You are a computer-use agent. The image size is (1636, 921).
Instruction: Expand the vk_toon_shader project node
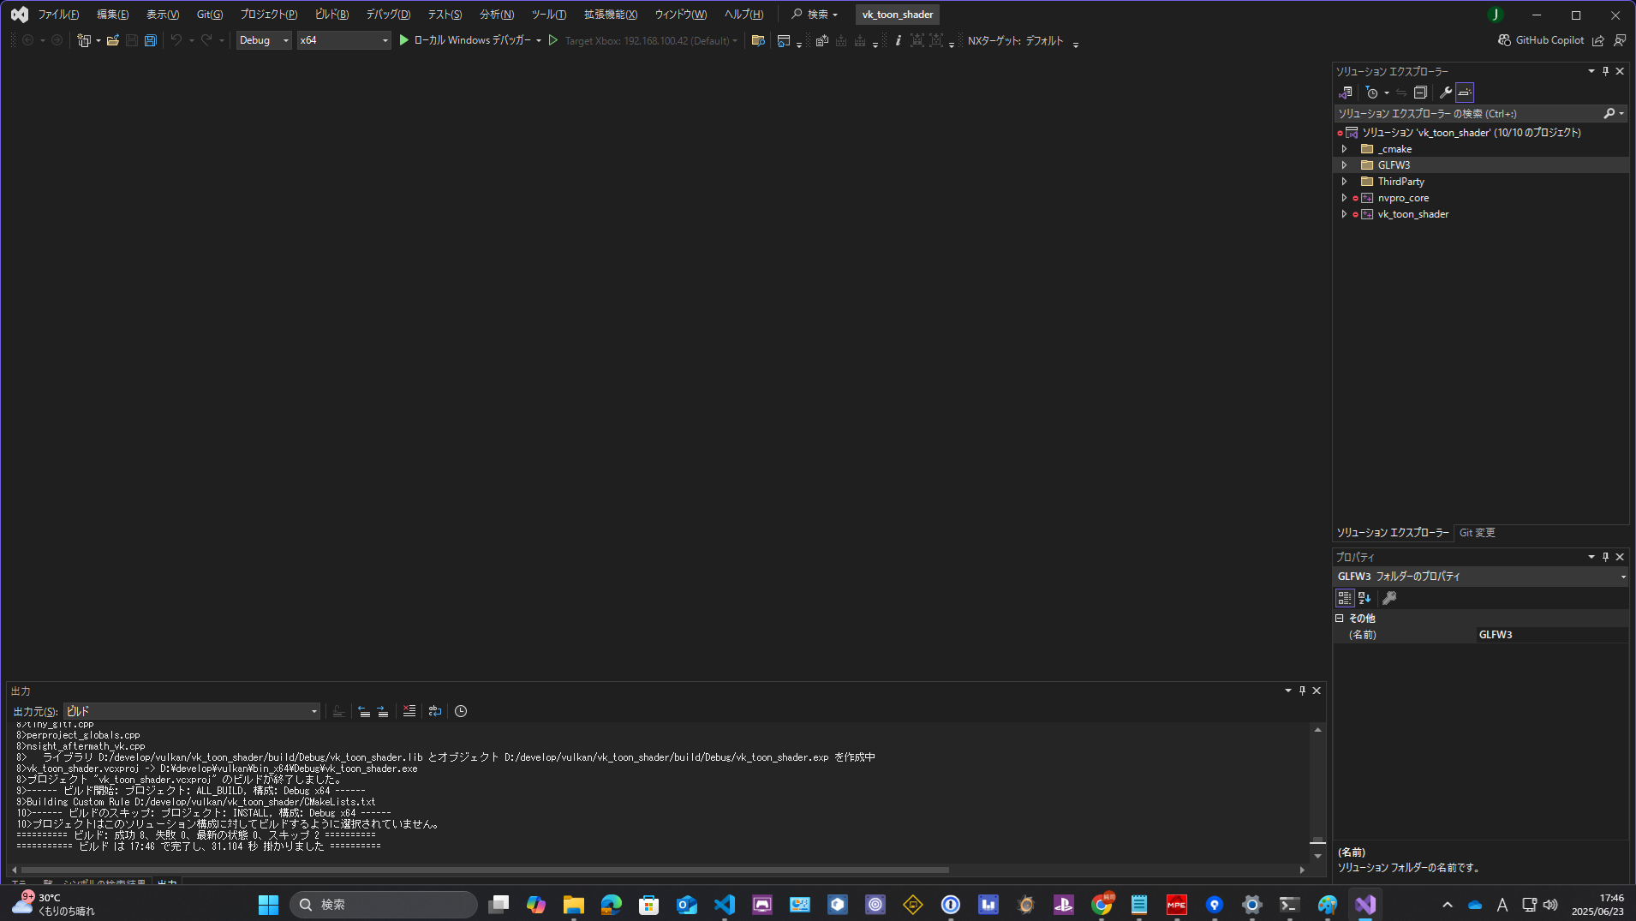pyautogui.click(x=1343, y=214)
